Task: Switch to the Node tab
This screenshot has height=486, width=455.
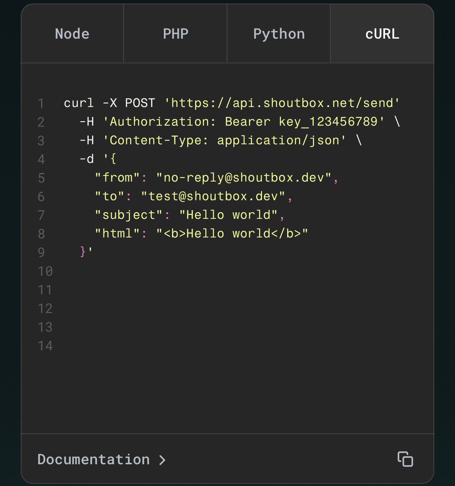Action: (72, 34)
